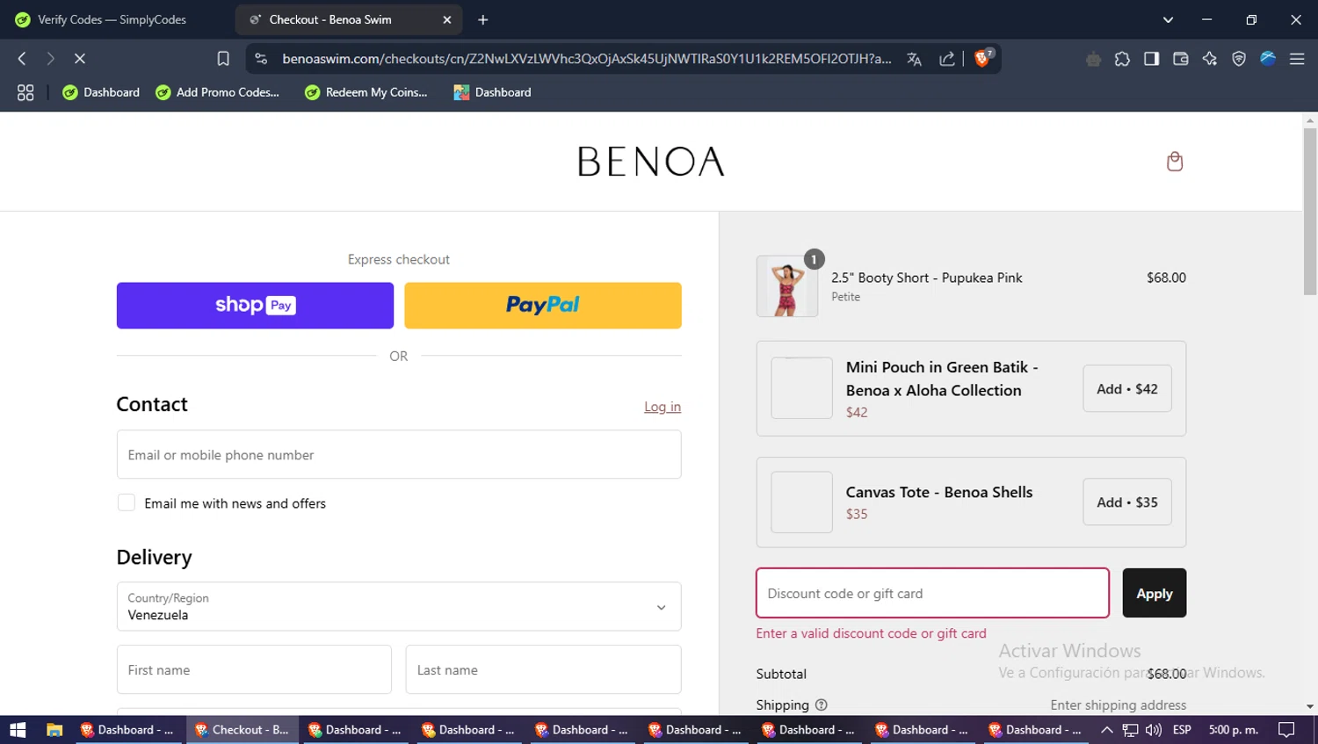
Task: Open a new browser tab
Action: click(482, 19)
